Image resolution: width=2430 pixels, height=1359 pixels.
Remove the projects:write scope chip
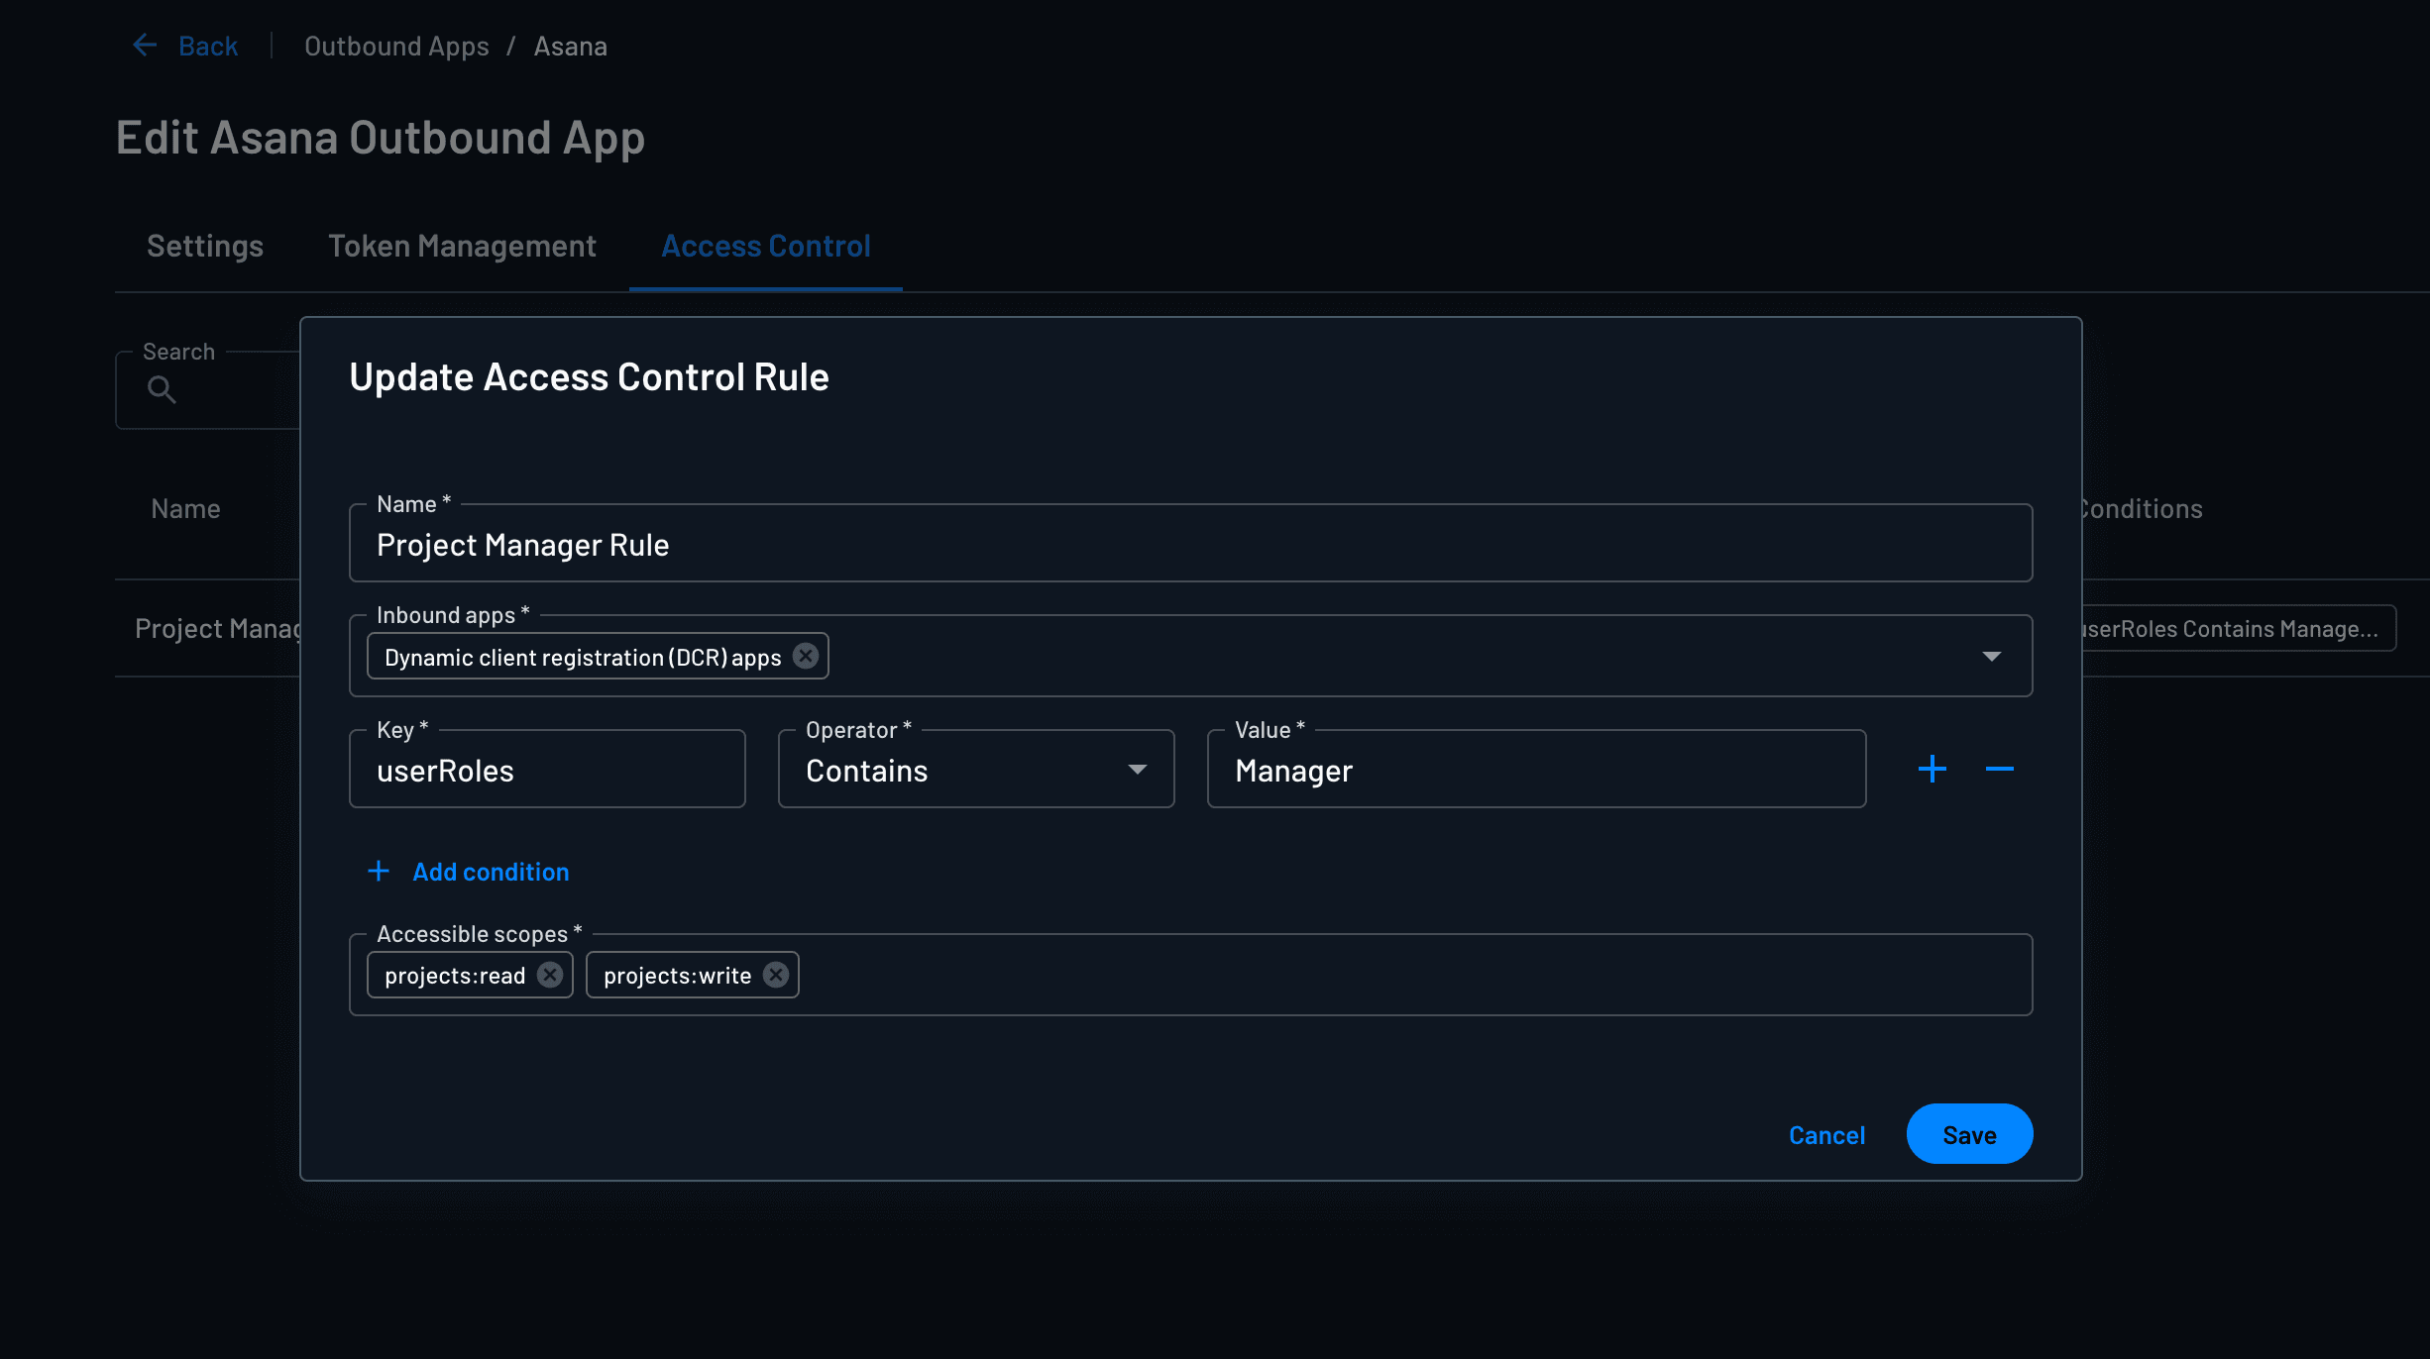[x=776, y=976]
